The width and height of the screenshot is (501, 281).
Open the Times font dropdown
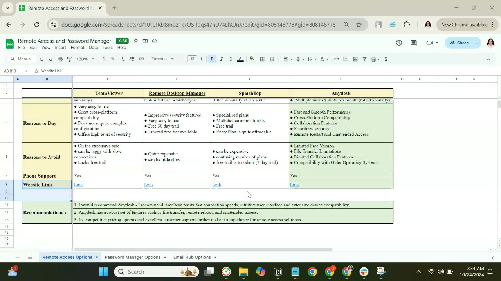(162, 59)
